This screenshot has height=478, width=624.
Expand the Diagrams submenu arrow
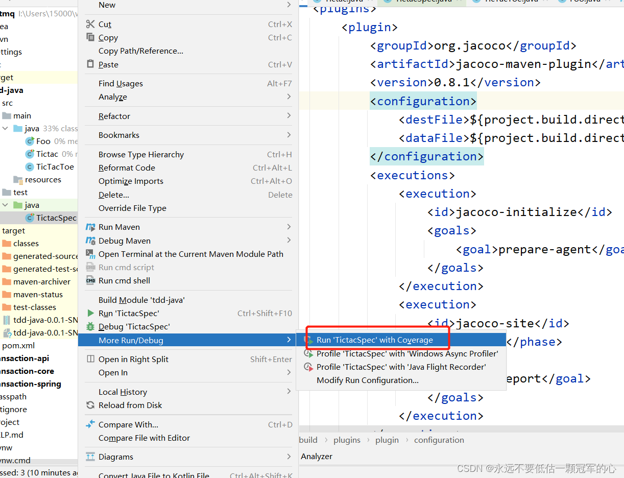coord(289,457)
